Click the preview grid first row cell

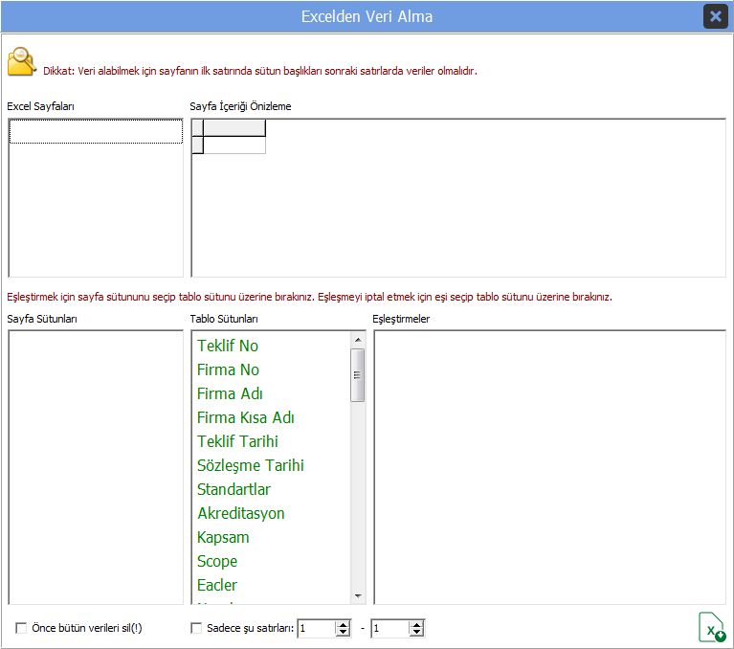click(234, 145)
